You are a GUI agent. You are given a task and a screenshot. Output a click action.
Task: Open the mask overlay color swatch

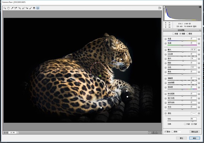coord(180,131)
